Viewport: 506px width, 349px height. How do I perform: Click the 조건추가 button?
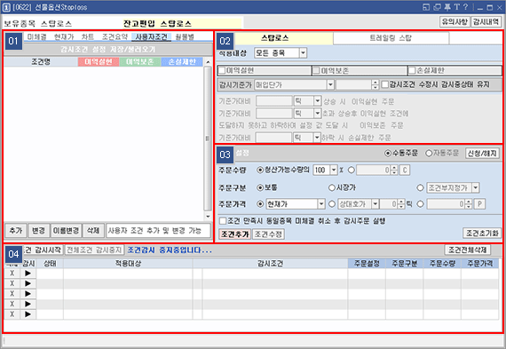[235, 234]
